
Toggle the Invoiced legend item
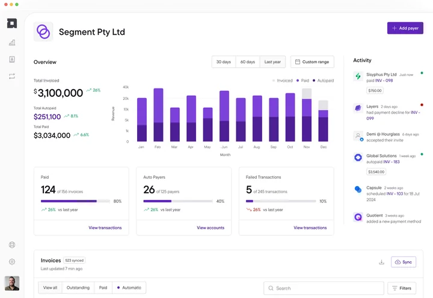[283, 81]
